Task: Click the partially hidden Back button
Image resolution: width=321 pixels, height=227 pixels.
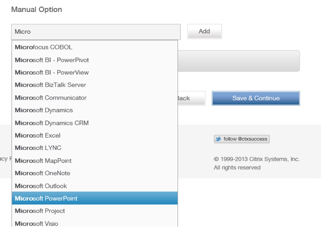Action: 191,98
